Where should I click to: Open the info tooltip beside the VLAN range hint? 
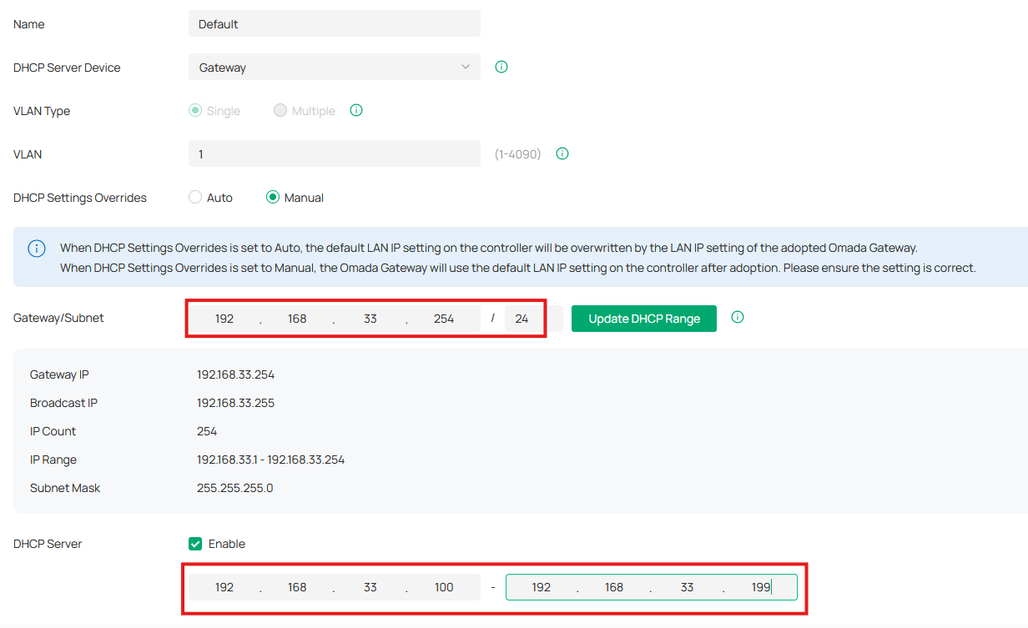tap(562, 153)
